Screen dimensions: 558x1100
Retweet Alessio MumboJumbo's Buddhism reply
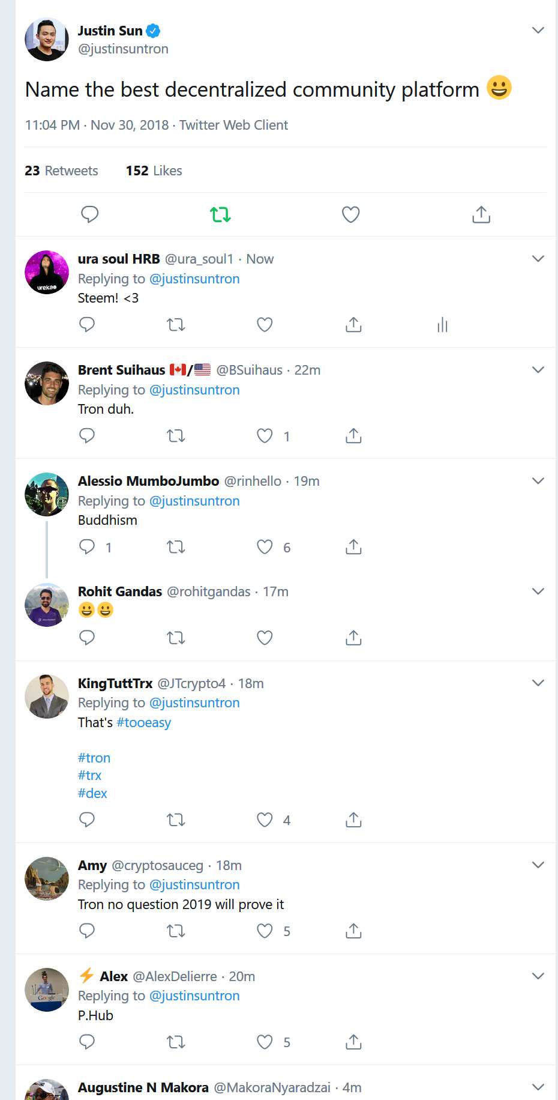coord(176,547)
